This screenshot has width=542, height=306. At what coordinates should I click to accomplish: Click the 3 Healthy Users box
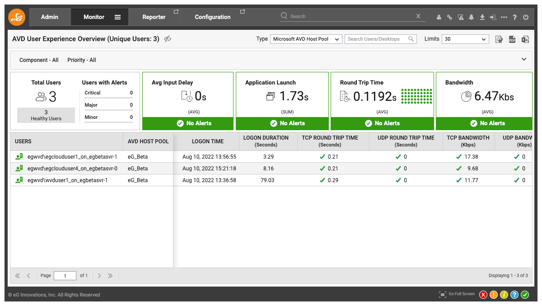pos(46,115)
